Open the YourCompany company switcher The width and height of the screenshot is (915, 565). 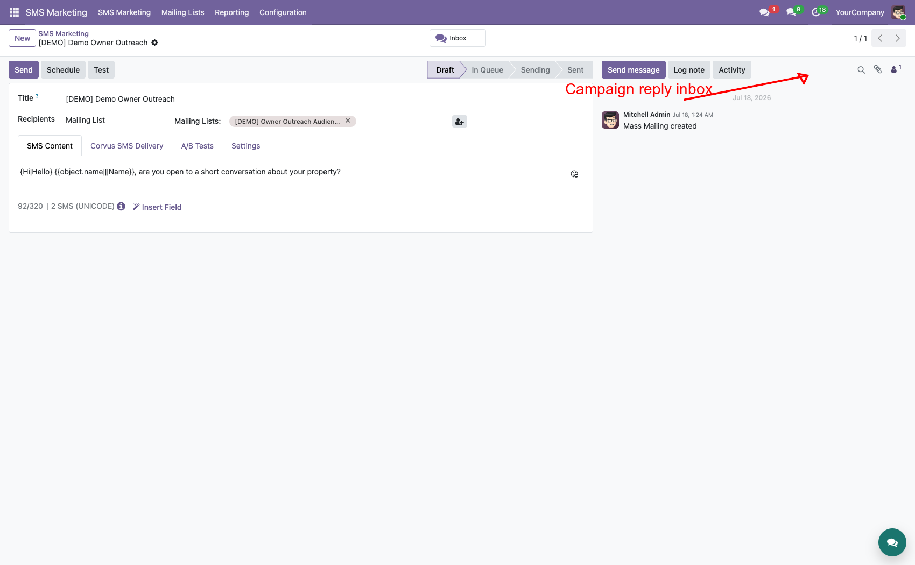(860, 12)
